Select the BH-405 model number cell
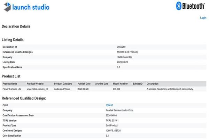Screen dimensions: 209x139 point(117,89)
